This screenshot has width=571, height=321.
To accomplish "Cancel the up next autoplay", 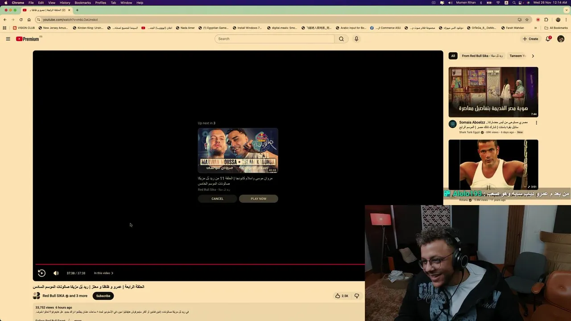I will (x=217, y=199).
